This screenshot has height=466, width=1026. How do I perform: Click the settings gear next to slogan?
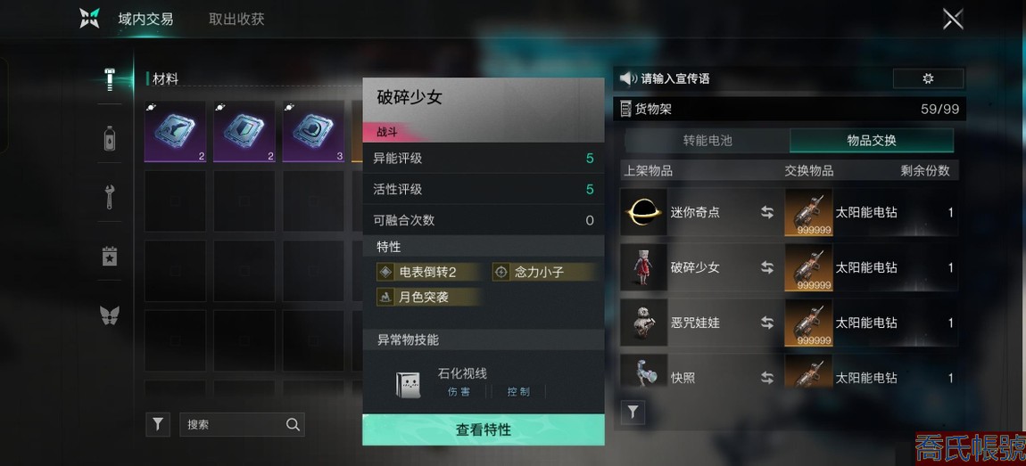[x=928, y=78]
